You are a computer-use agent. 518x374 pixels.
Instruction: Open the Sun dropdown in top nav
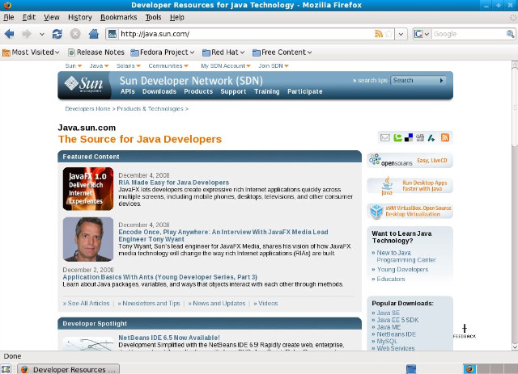coord(74,65)
